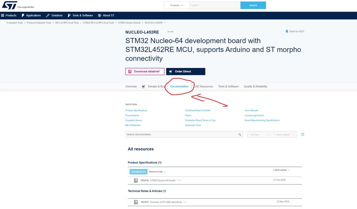Click the top site search field
The width and height of the screenshot is (357, 209).
click(x=215, y=5)
